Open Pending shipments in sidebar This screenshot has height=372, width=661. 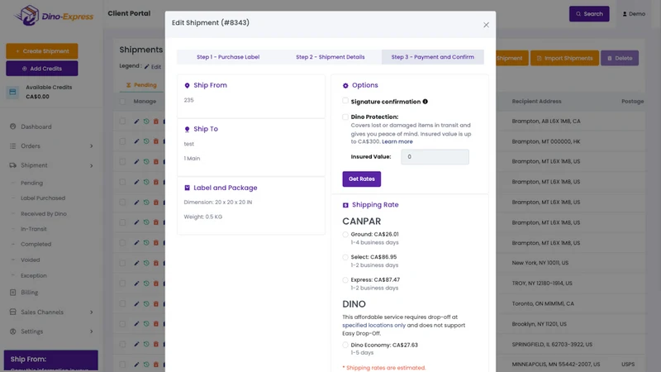coord(31,183)
